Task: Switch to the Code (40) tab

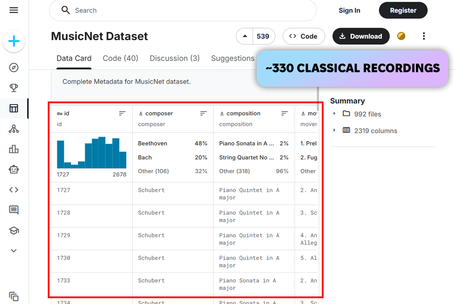Action: (x=120, y=58)
